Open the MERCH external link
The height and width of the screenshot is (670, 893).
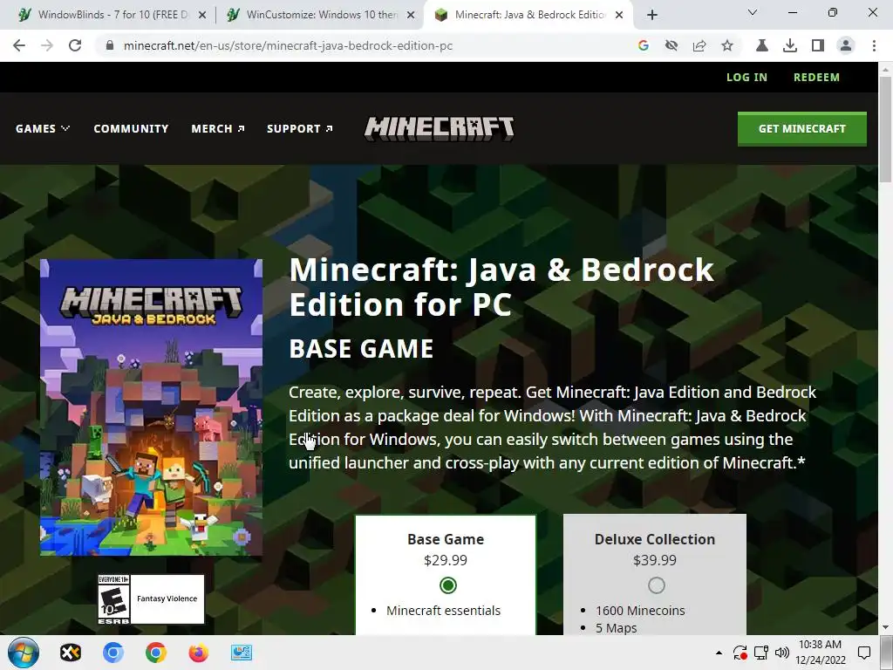217,129
